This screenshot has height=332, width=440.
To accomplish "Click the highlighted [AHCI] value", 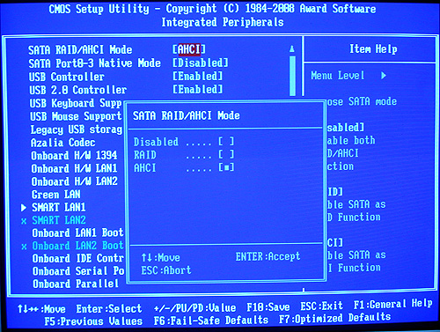I will [x=189, y=49].
